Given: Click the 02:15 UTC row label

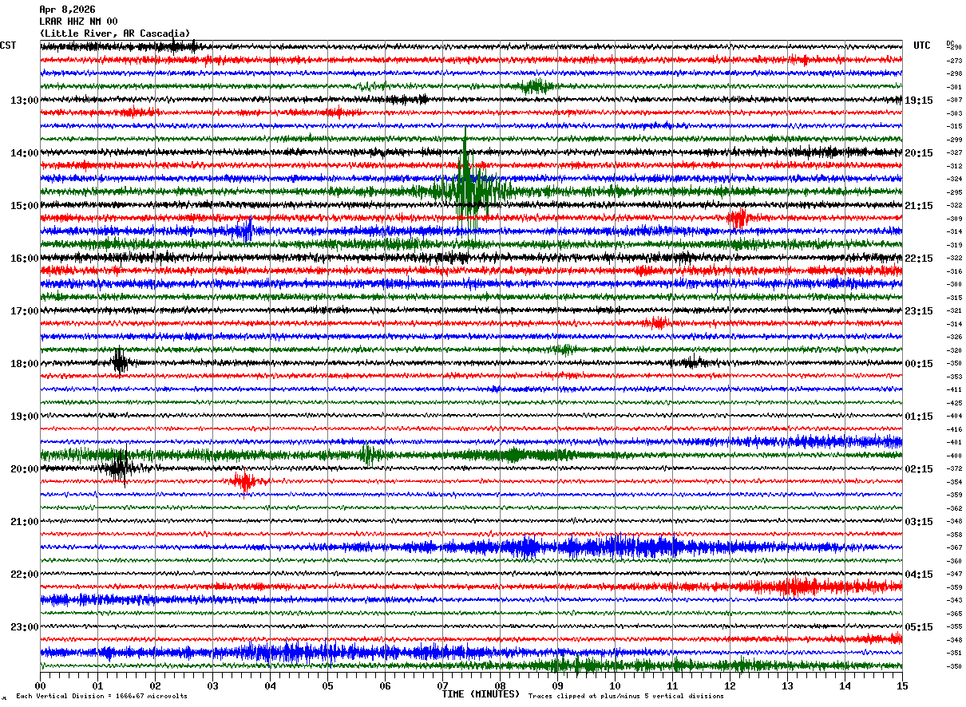Looking at the screenshot, I should coord(919,469).
